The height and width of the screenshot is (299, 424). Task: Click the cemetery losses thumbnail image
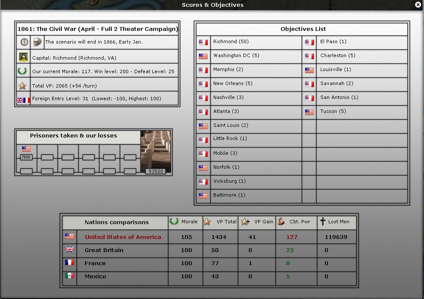tap(156, 152)
